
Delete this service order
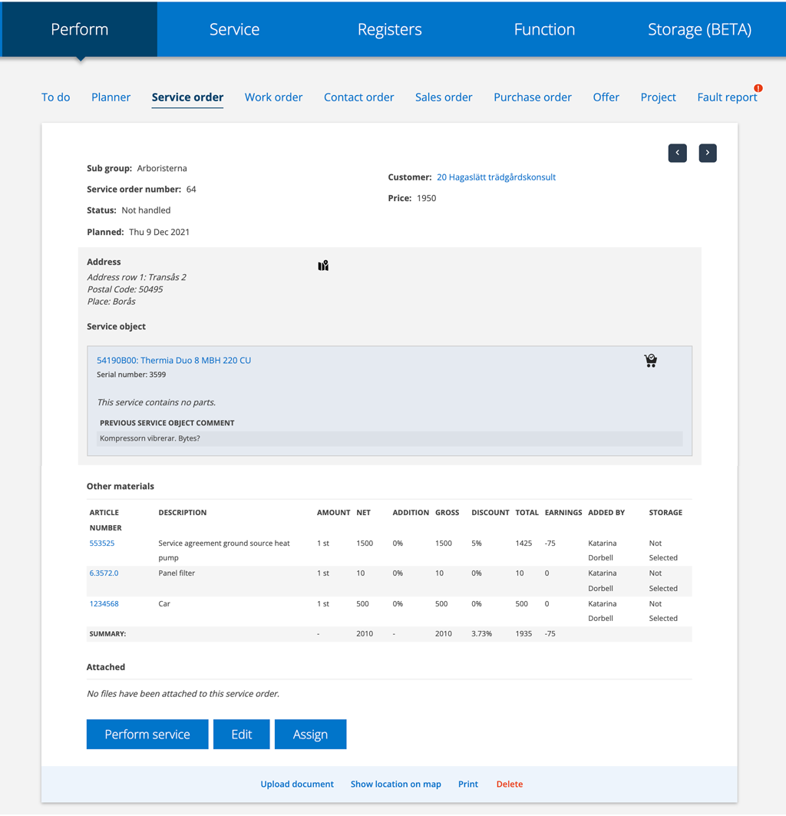[x=509, y=784]
